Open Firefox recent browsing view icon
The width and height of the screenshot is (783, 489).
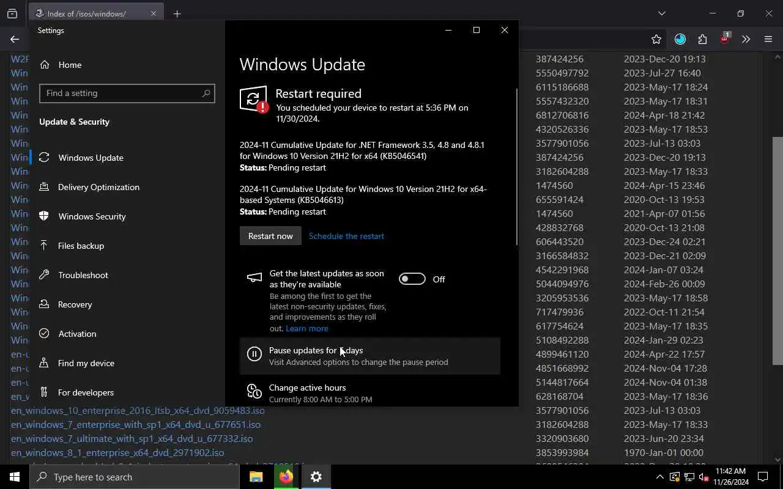point(12,13)
